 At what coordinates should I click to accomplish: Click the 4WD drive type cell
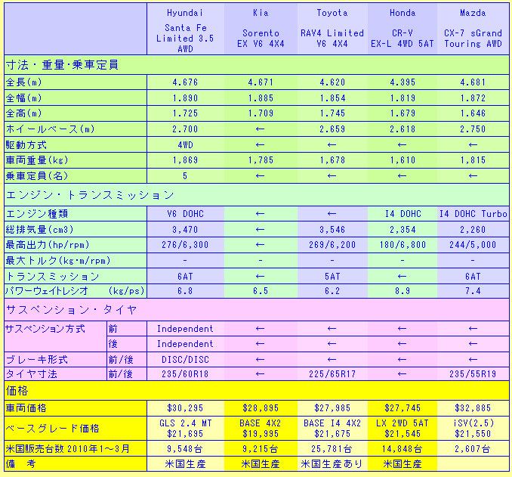[185, 144]
